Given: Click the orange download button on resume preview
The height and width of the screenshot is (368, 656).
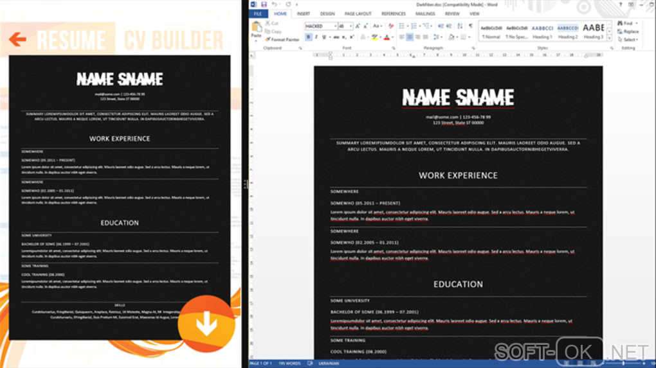Looking at the screenshot, I should [206, 324].
